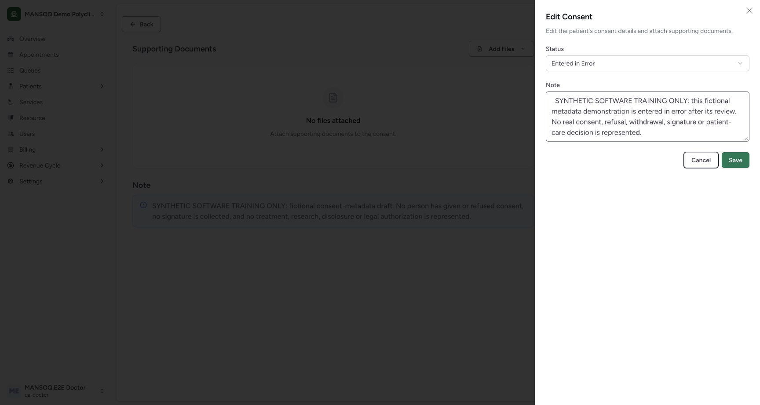Click Cancel in Edit Consent
This screenshot has width=760, height=405.
[x=701, y=160]
